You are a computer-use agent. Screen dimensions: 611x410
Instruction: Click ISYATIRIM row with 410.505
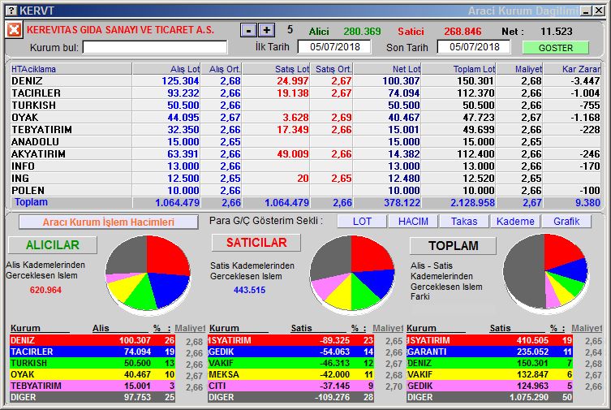(x=489, y=340)
